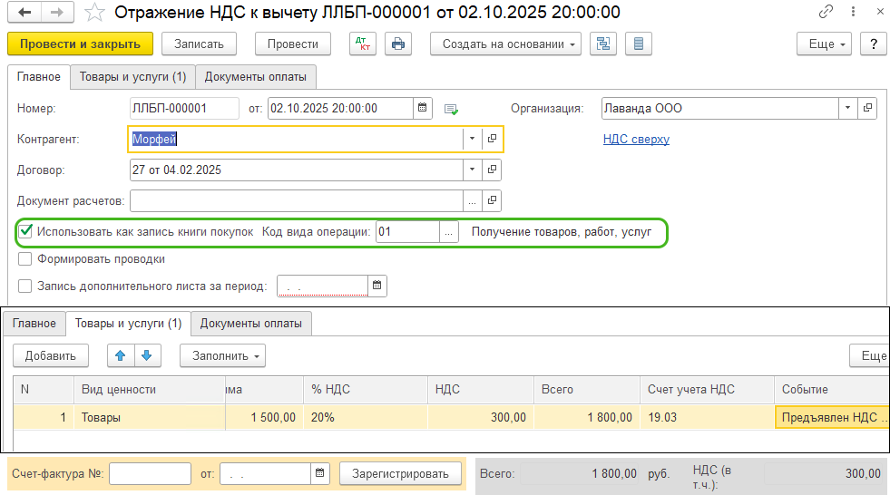Expand the Контрагент dropdown list
The width and height of the screenshot is (890, 495).
(x=472, y=139)
